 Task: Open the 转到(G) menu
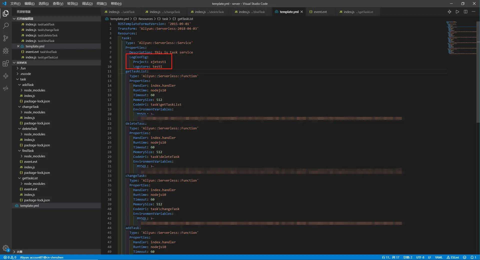[x=72, y=3]
